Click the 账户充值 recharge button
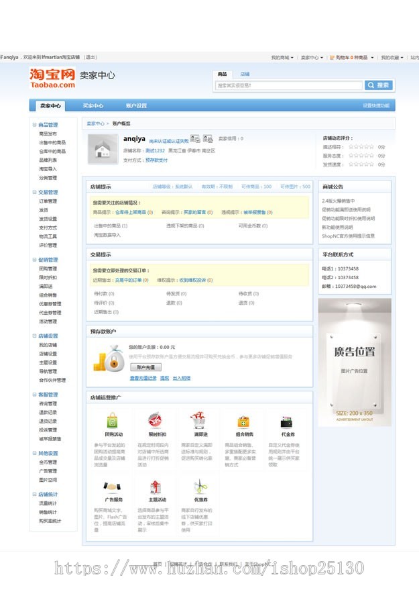 [x=146, y=367]
